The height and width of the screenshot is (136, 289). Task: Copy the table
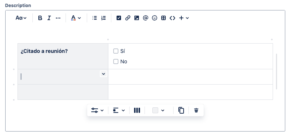click(x=181, y=110)
